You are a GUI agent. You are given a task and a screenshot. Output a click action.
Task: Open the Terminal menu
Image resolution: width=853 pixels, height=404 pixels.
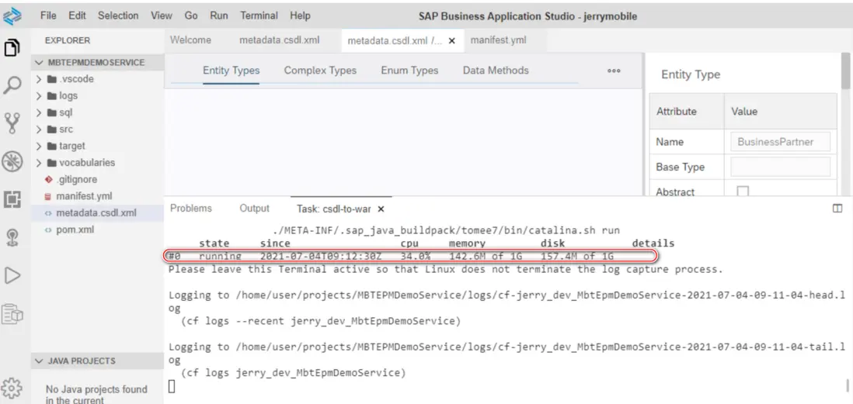[x=260, y=16]
